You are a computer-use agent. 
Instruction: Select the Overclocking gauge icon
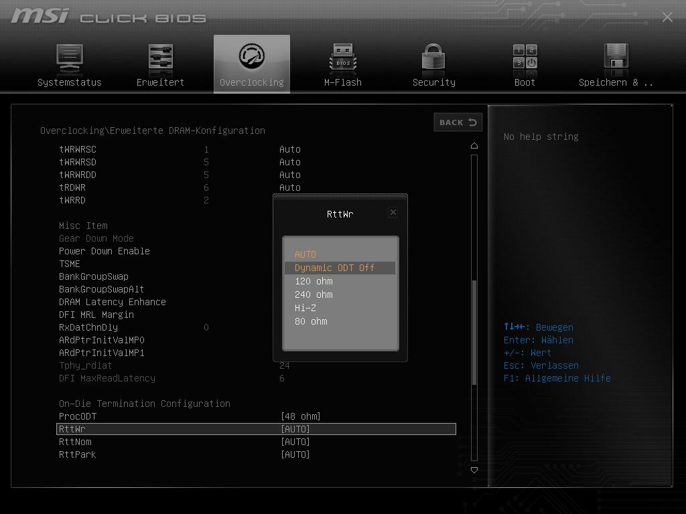coord(252,56)
